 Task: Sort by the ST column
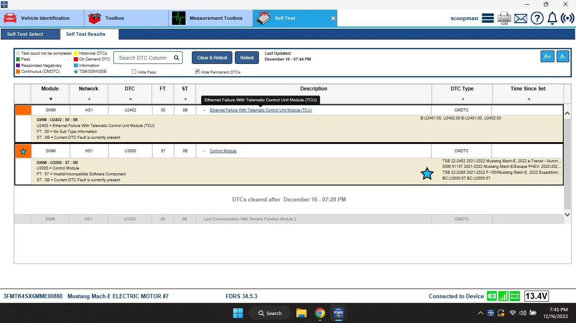pos(185,99)
